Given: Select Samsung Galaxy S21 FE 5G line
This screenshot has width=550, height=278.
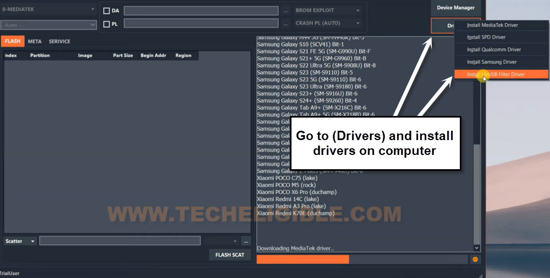Looking at the screenshot, I should (313, 52).
